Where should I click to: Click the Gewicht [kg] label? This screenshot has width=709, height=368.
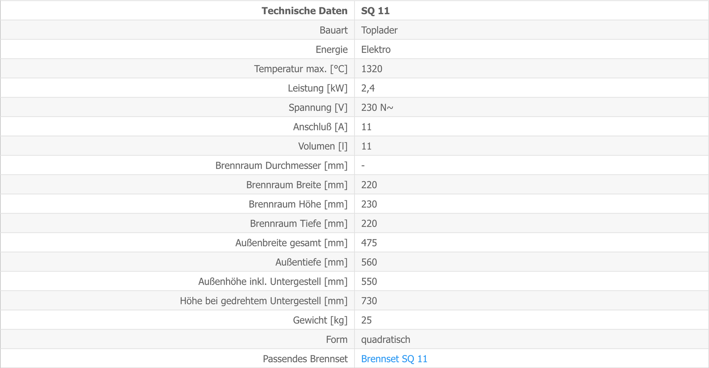tap(320, 320)
